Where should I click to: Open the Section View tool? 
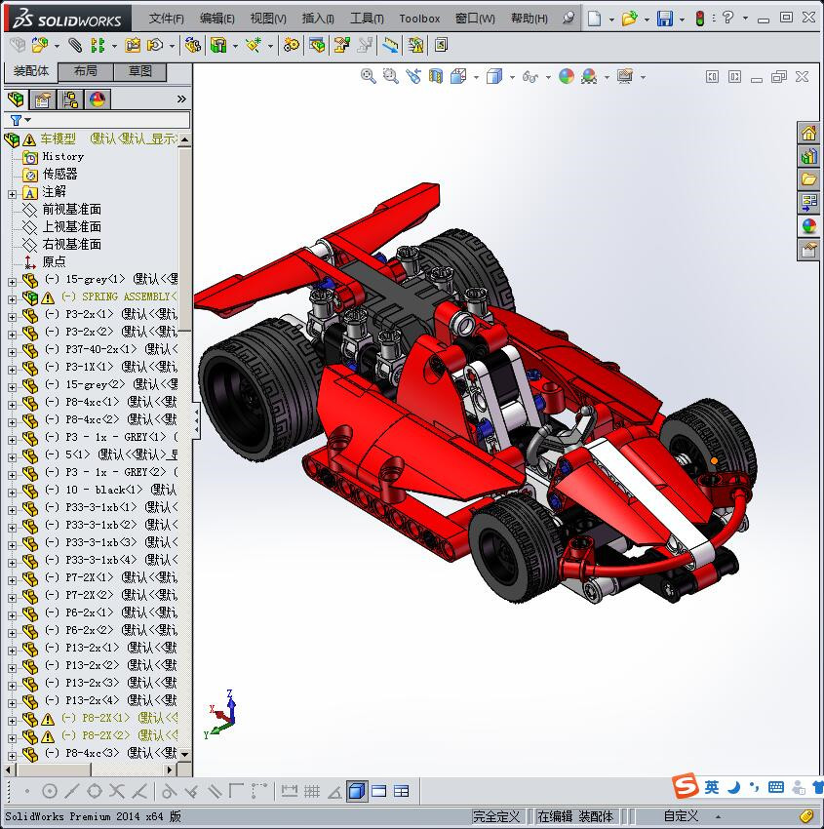pyautogui.click(x=434, y=76)
